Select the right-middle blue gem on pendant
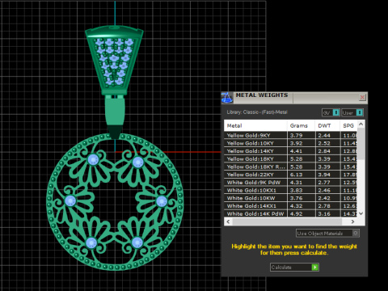 [162, 201]
